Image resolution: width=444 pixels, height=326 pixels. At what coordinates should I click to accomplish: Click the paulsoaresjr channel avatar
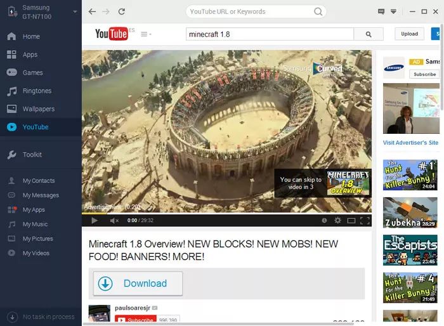pyautogui.click(x=100, y=313)
